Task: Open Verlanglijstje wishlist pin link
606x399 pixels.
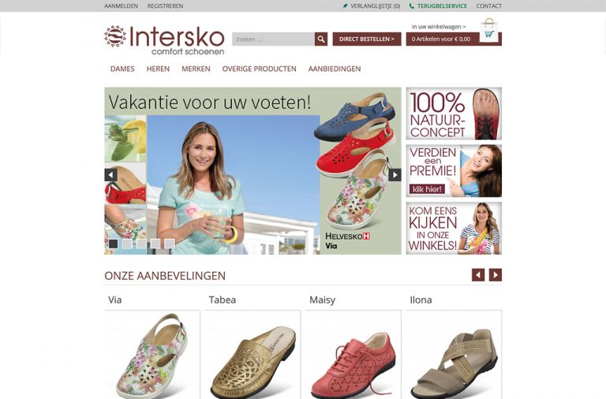Action: click(371, 6)
